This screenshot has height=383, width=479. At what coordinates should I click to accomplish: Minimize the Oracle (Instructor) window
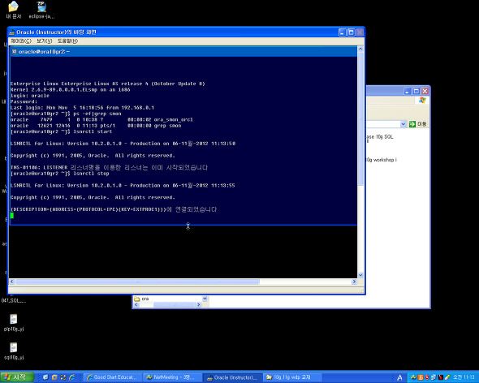[343, 32]
